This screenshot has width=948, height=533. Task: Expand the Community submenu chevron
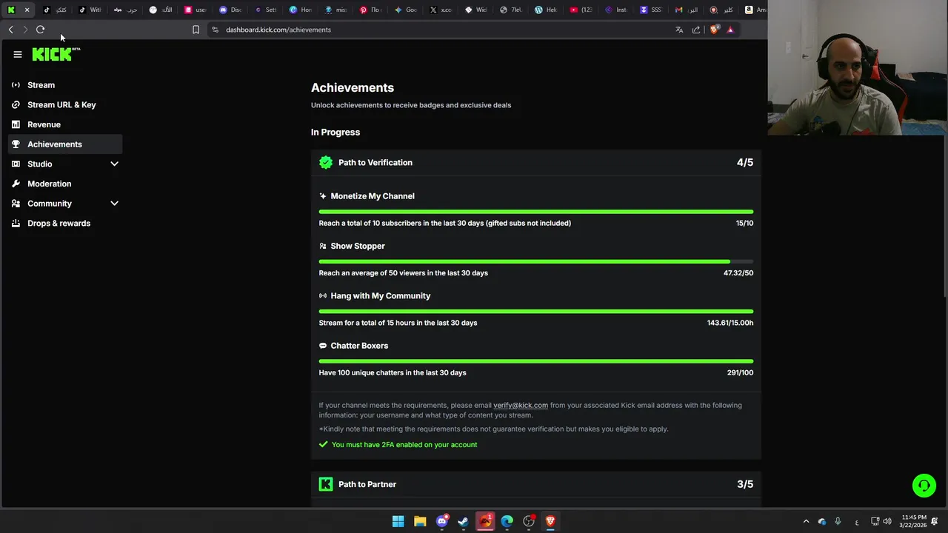tap(114, 204)
